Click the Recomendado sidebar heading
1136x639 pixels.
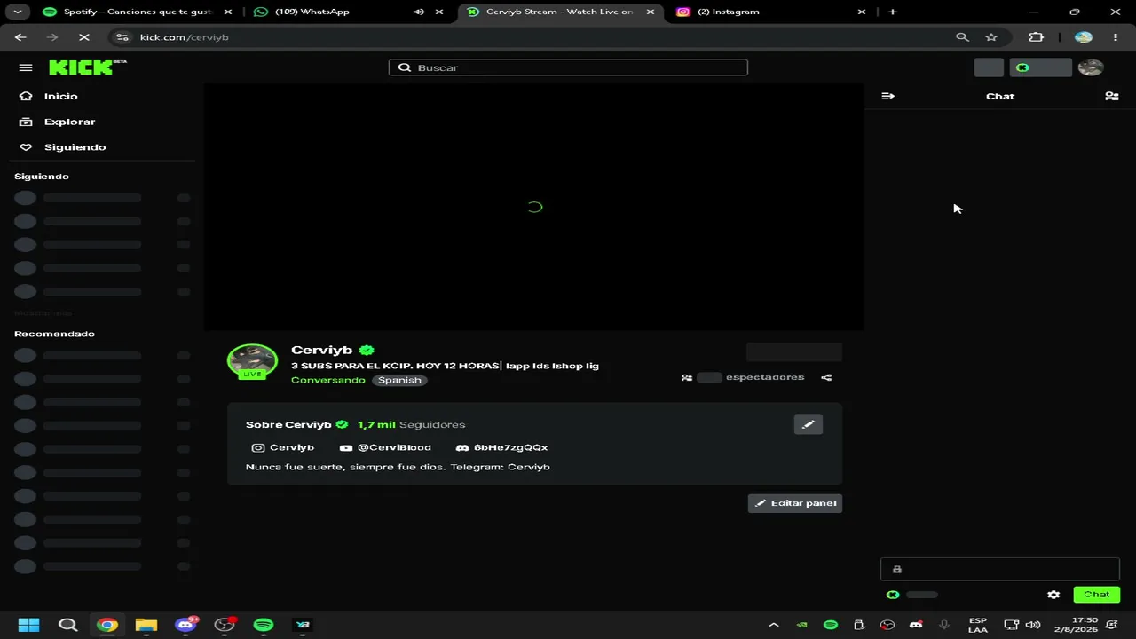pos(54,334)
